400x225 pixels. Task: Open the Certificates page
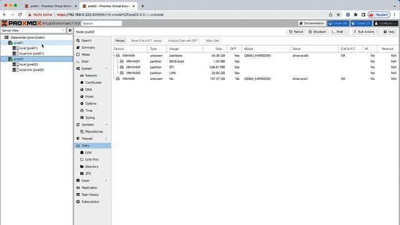tap(93, 82)
